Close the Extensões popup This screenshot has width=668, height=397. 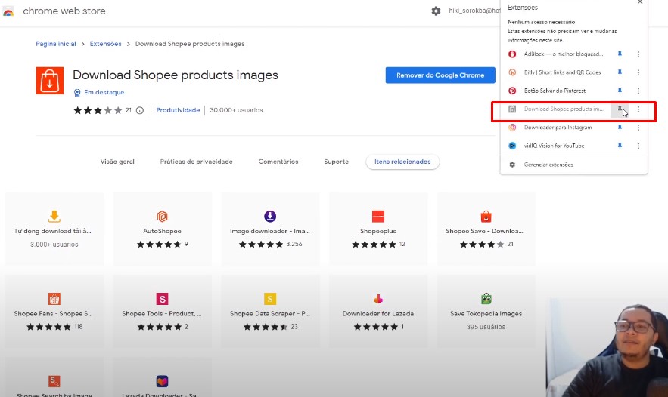(640, 2)
